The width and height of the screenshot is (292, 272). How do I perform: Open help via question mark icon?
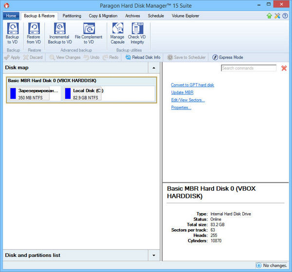click(x=285, y=16)
